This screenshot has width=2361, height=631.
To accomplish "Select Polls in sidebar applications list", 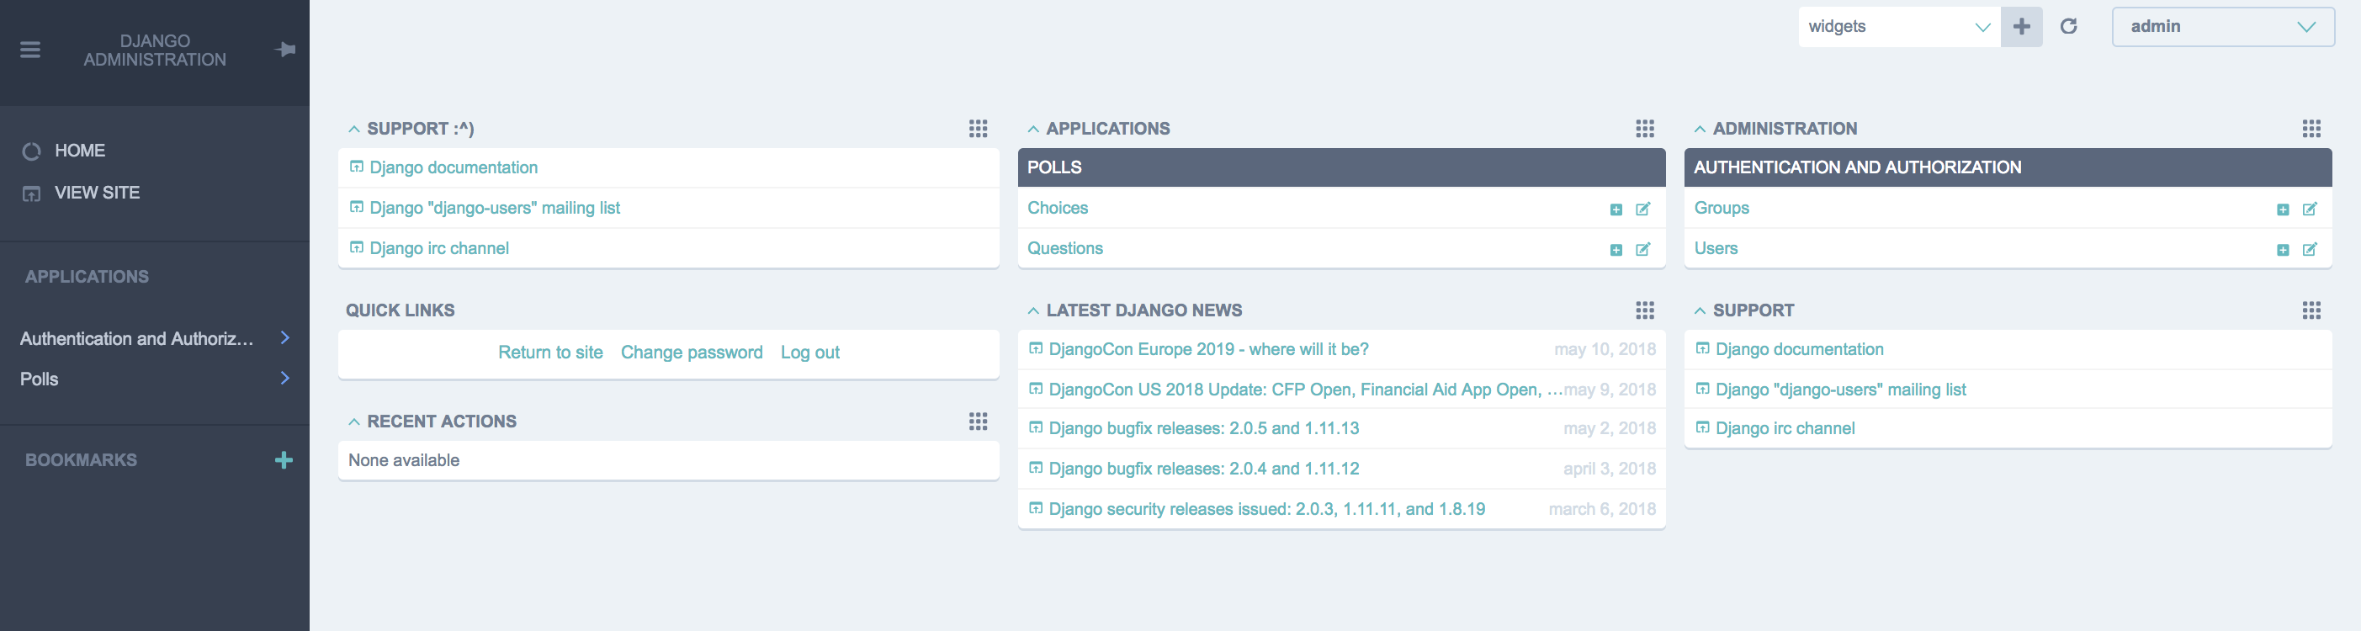I will coord(40,379).
